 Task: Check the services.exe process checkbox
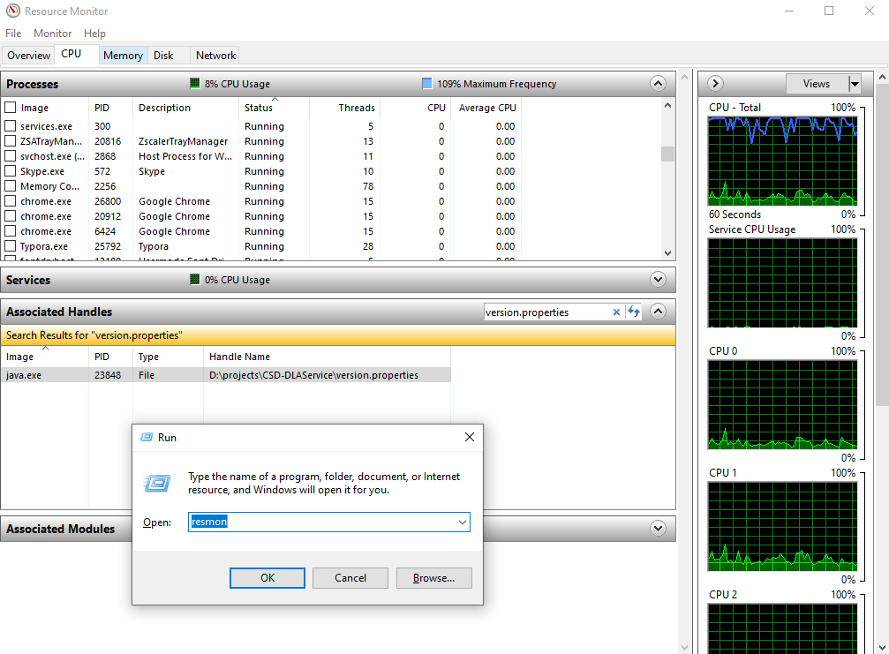click(11, 126)
